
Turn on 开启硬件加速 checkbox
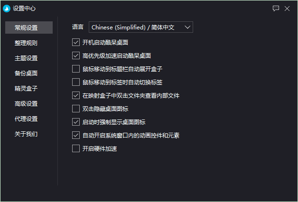[x=76, y=148]
